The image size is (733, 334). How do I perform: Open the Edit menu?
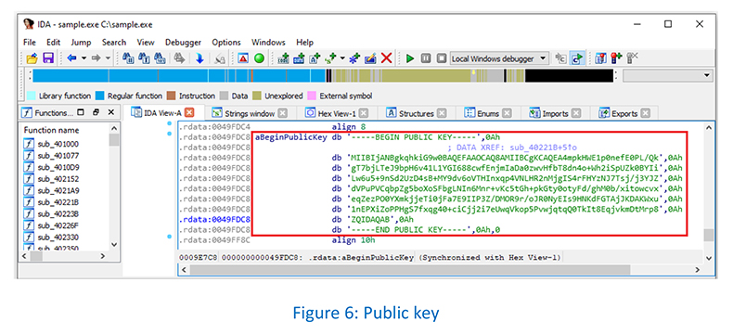[x=53, y=42]
